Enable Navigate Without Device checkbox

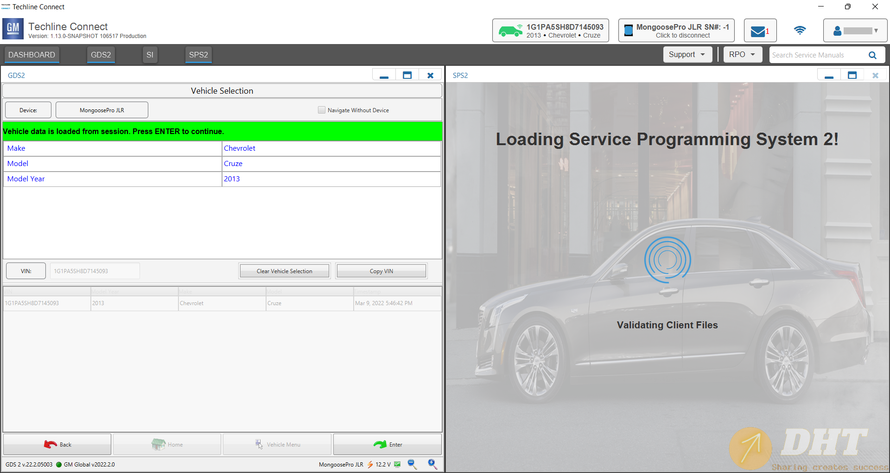(322, 110)
